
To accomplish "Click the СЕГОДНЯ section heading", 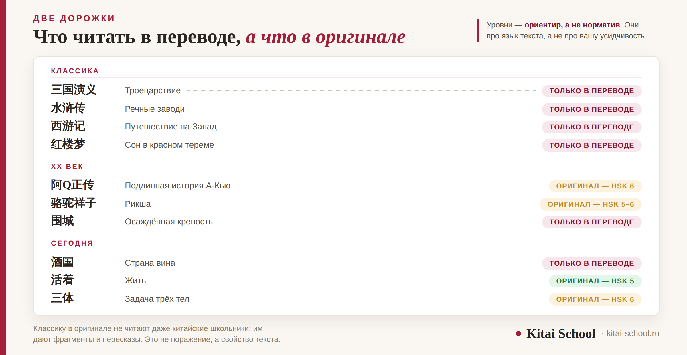I will 72,243.
